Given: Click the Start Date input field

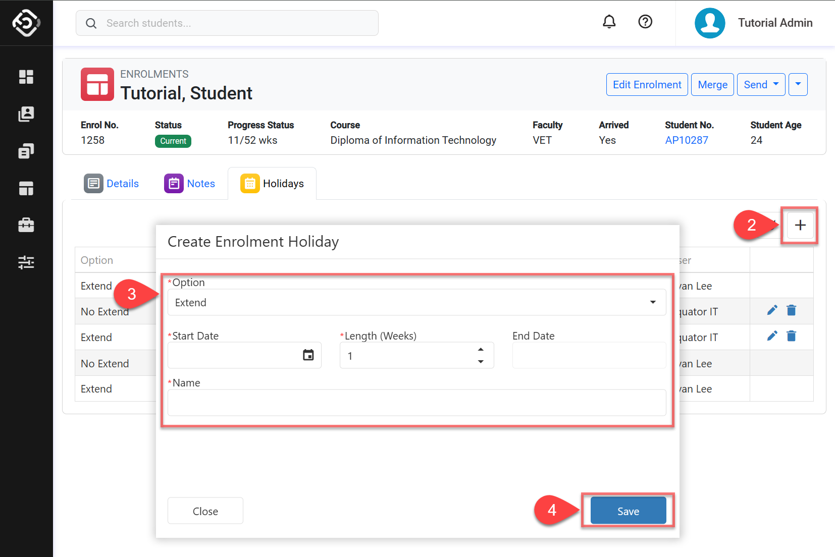Looking at the screenshot, I should point(244,355).
